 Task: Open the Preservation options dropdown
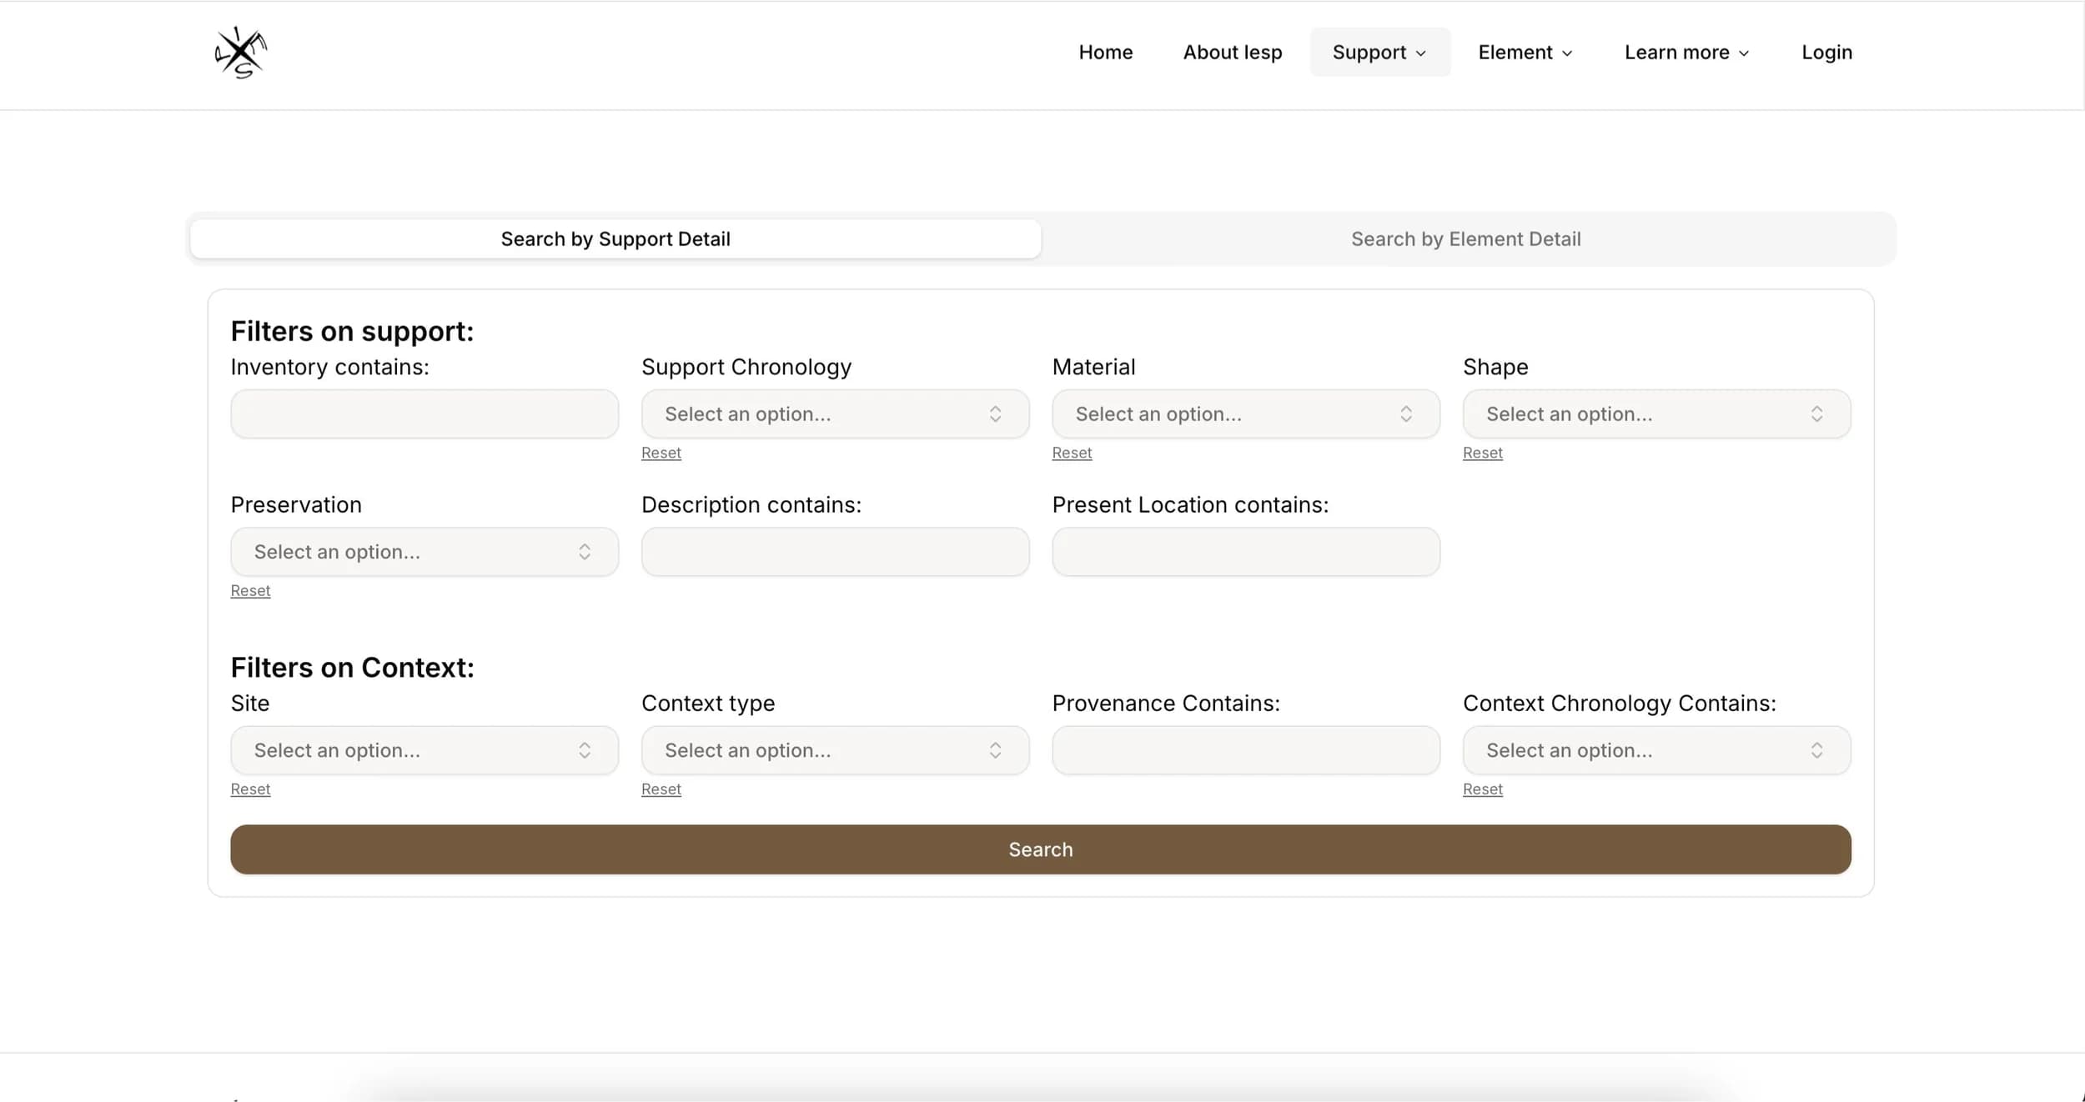pos(425,552)
